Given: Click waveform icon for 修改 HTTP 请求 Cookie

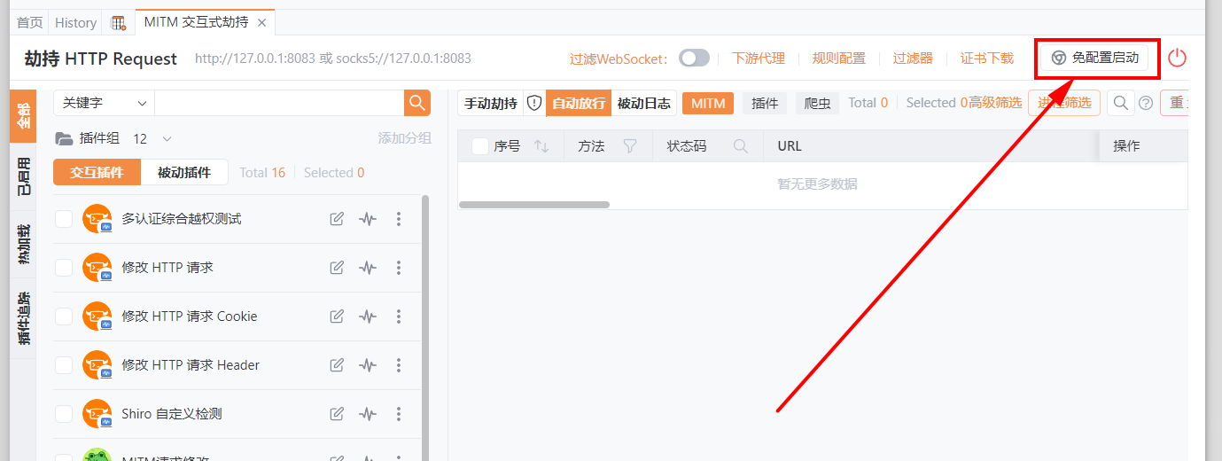Looking at the screenshot, I should pyautogui.click(x=368, y=316).
